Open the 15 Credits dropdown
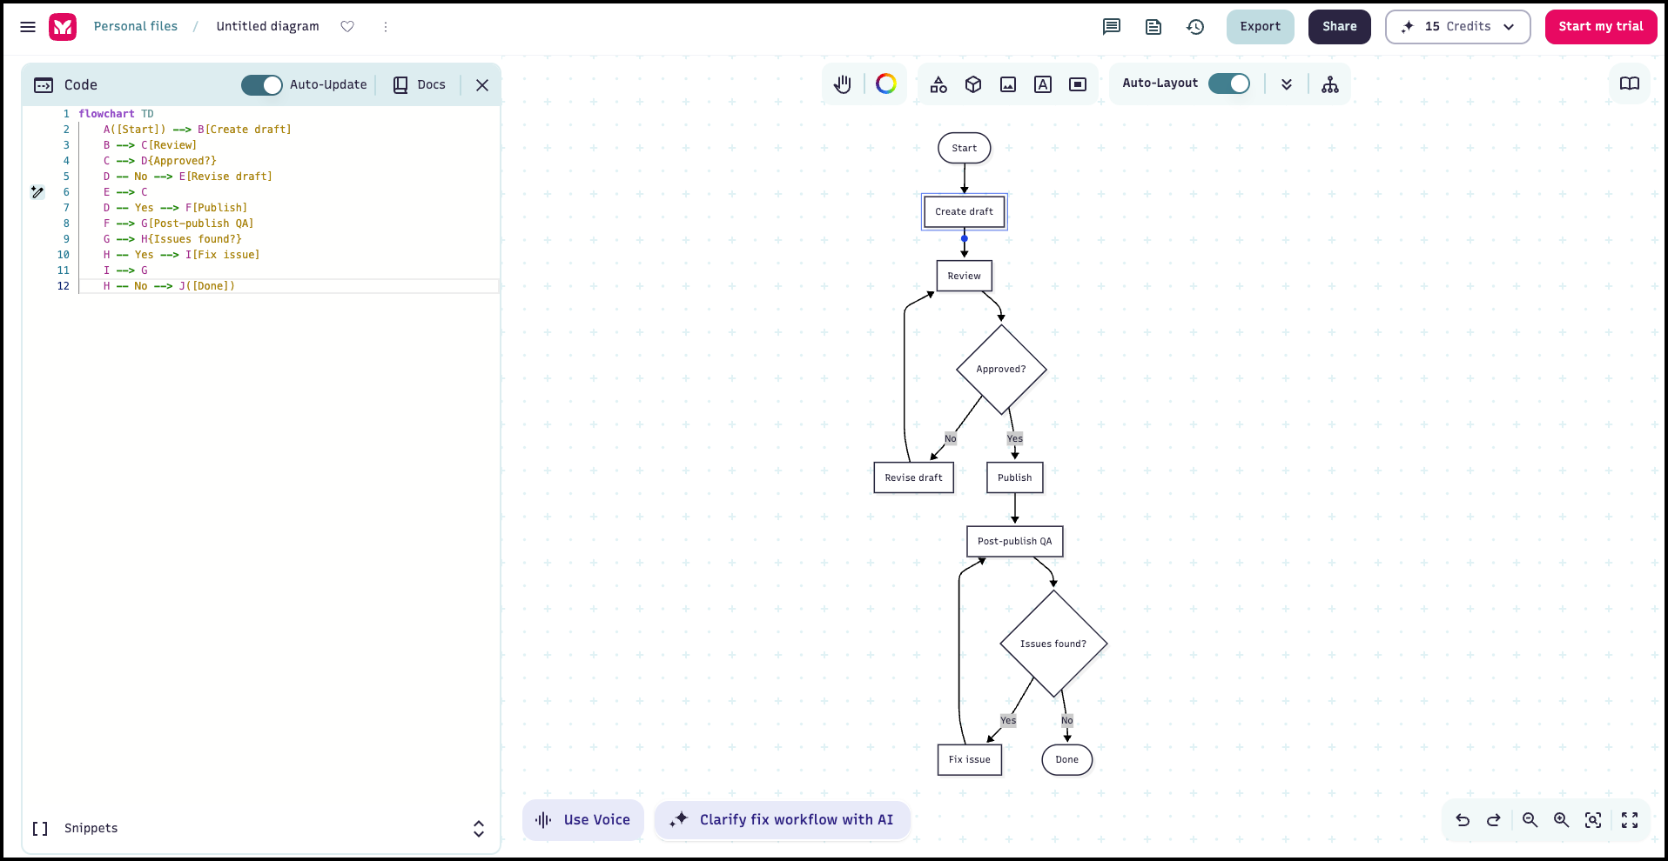This screenshot has height=861, width=1668. (x=1458, y=27)
